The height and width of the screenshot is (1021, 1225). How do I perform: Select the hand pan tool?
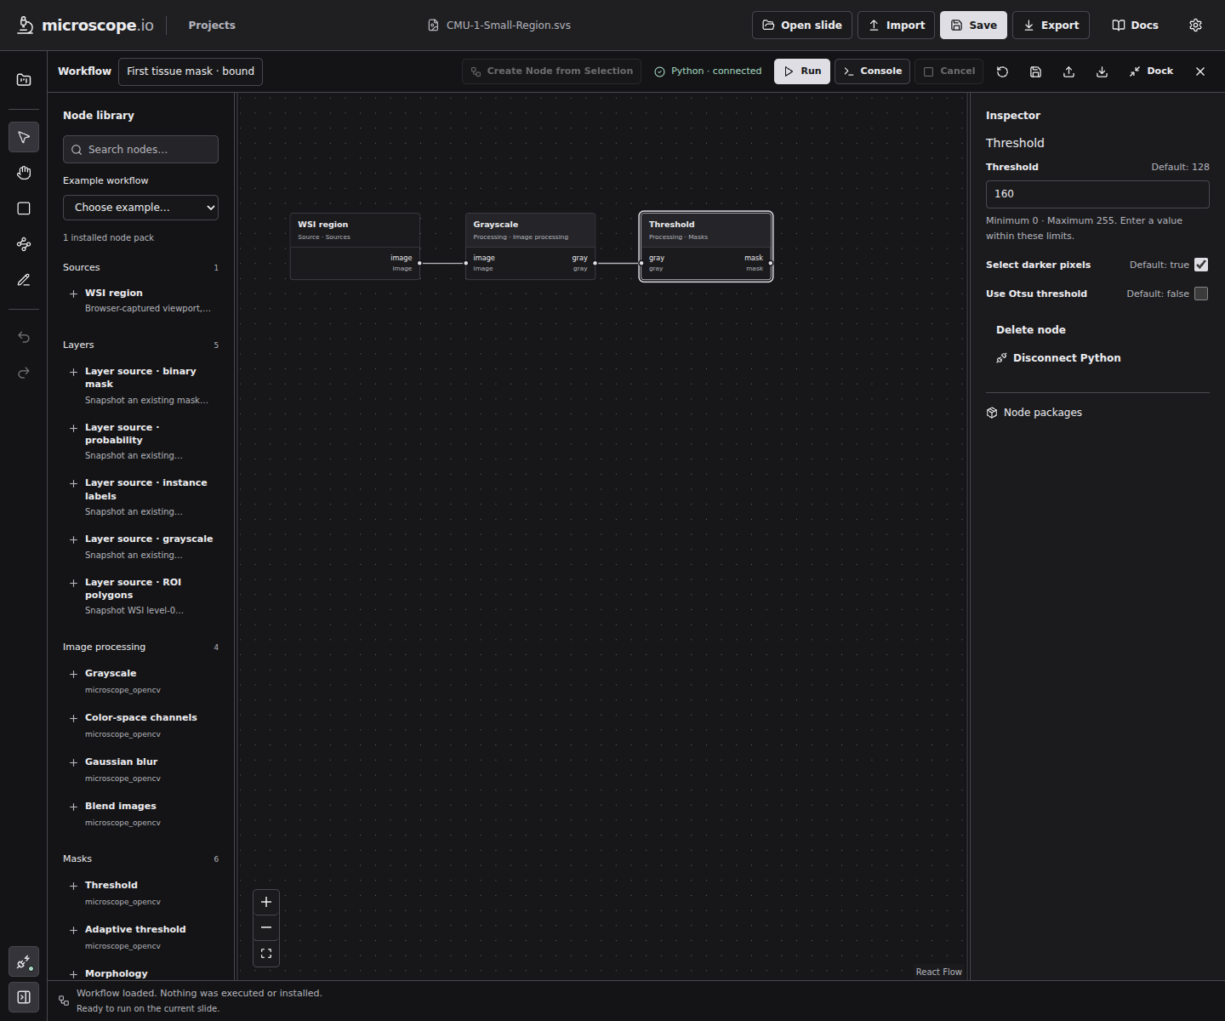click(24, 173)
